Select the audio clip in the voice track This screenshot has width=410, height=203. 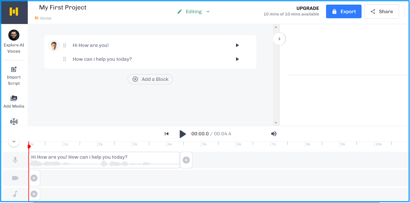click(x=104, y=160)
